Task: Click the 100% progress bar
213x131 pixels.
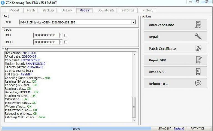Action: (76, 128)
